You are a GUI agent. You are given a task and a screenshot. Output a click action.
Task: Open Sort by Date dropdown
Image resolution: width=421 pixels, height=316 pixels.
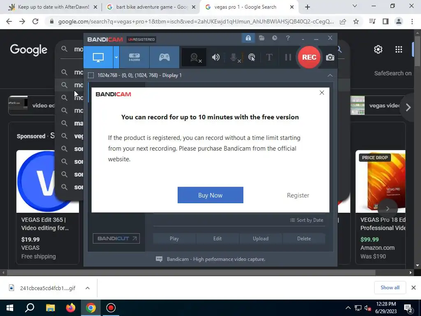pyautogui.click(x=306, y=220)
